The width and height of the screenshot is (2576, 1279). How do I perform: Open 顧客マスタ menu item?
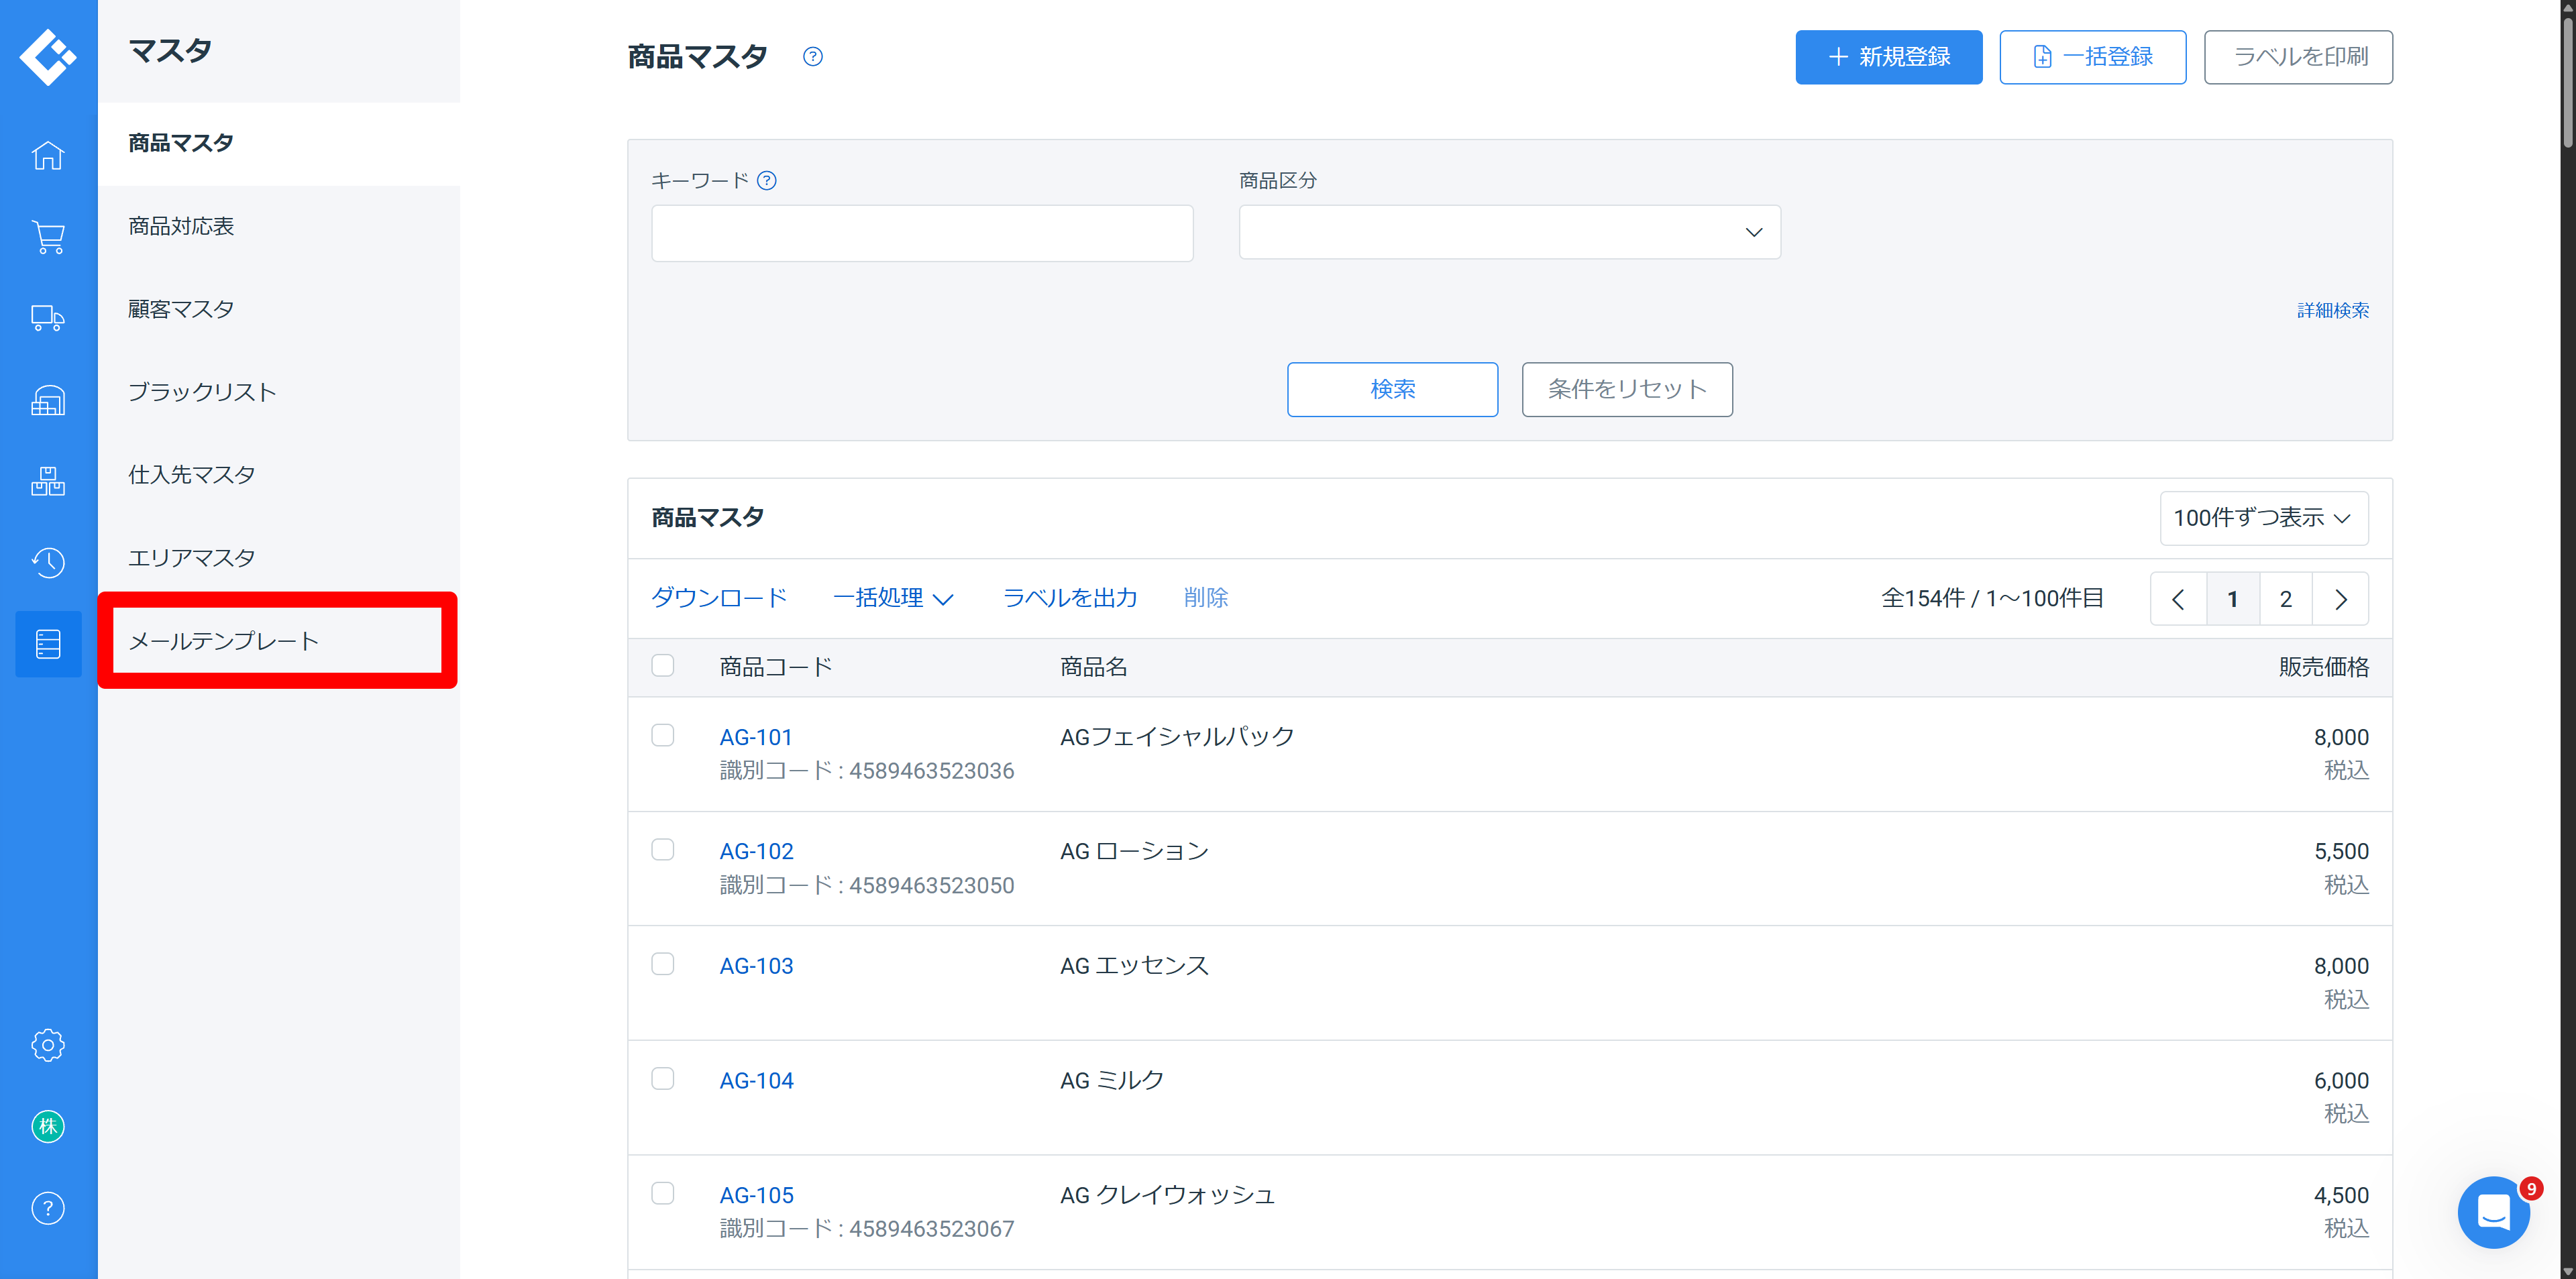tap(279, 309)
